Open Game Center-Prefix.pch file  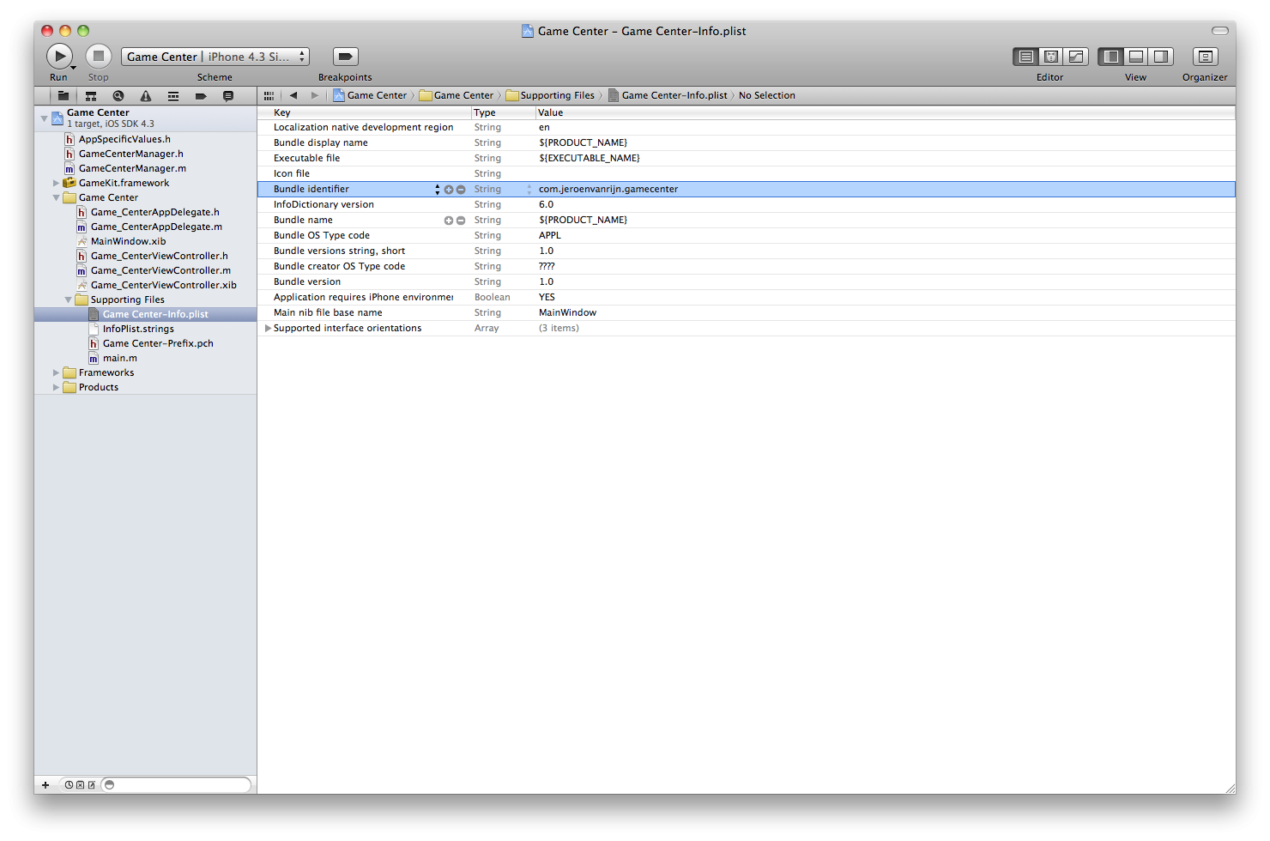tap(158, 343)
